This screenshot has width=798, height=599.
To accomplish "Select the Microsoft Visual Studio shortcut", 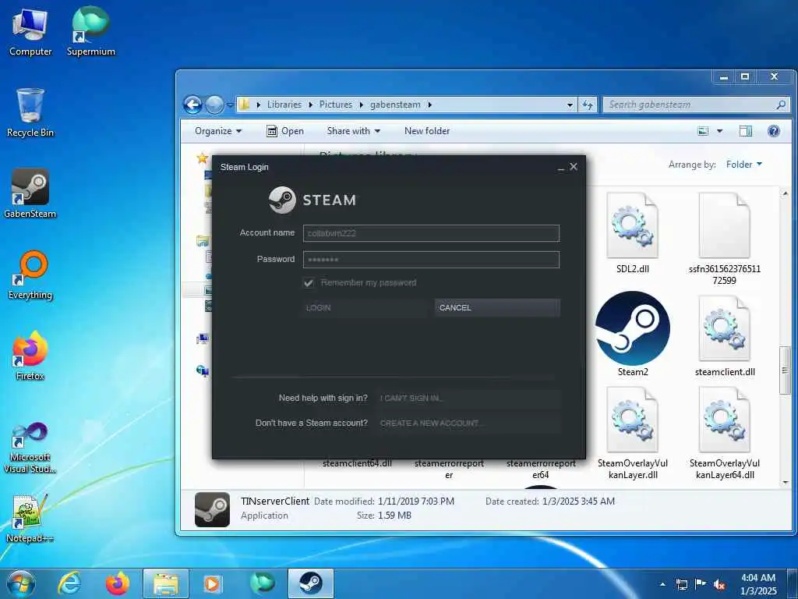I will (x=30, y=448).
